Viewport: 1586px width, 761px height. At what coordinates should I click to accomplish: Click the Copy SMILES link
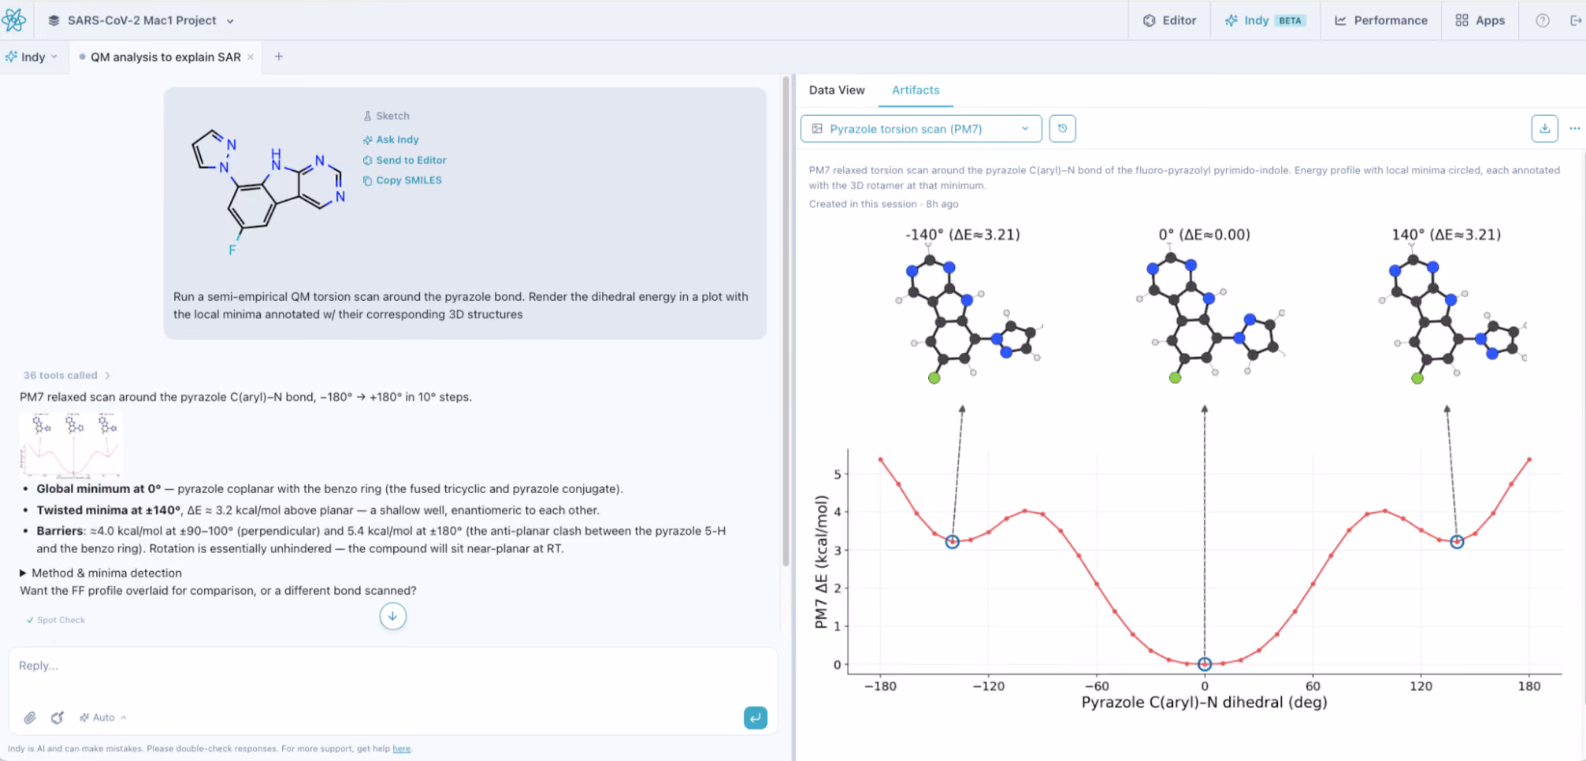coord(403,180)
